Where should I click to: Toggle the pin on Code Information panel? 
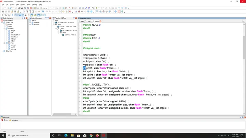[x=48, y=18]
